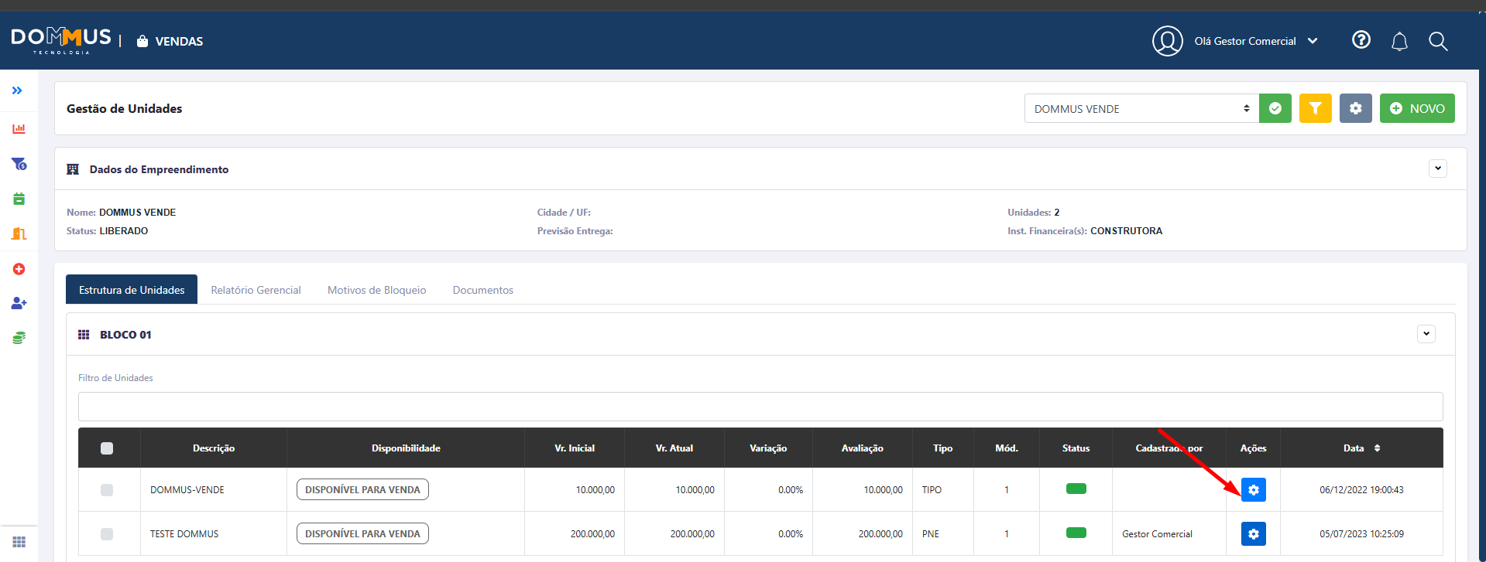Open the search magnifier in header
The image size is (1486, 562).
point(1438,41)
